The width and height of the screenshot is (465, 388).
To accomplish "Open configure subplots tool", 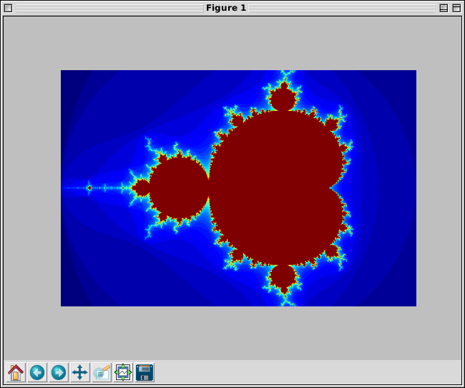I will (x=123, y=372).
